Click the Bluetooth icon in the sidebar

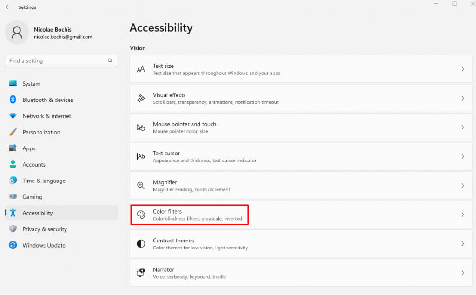coord(13,100)
